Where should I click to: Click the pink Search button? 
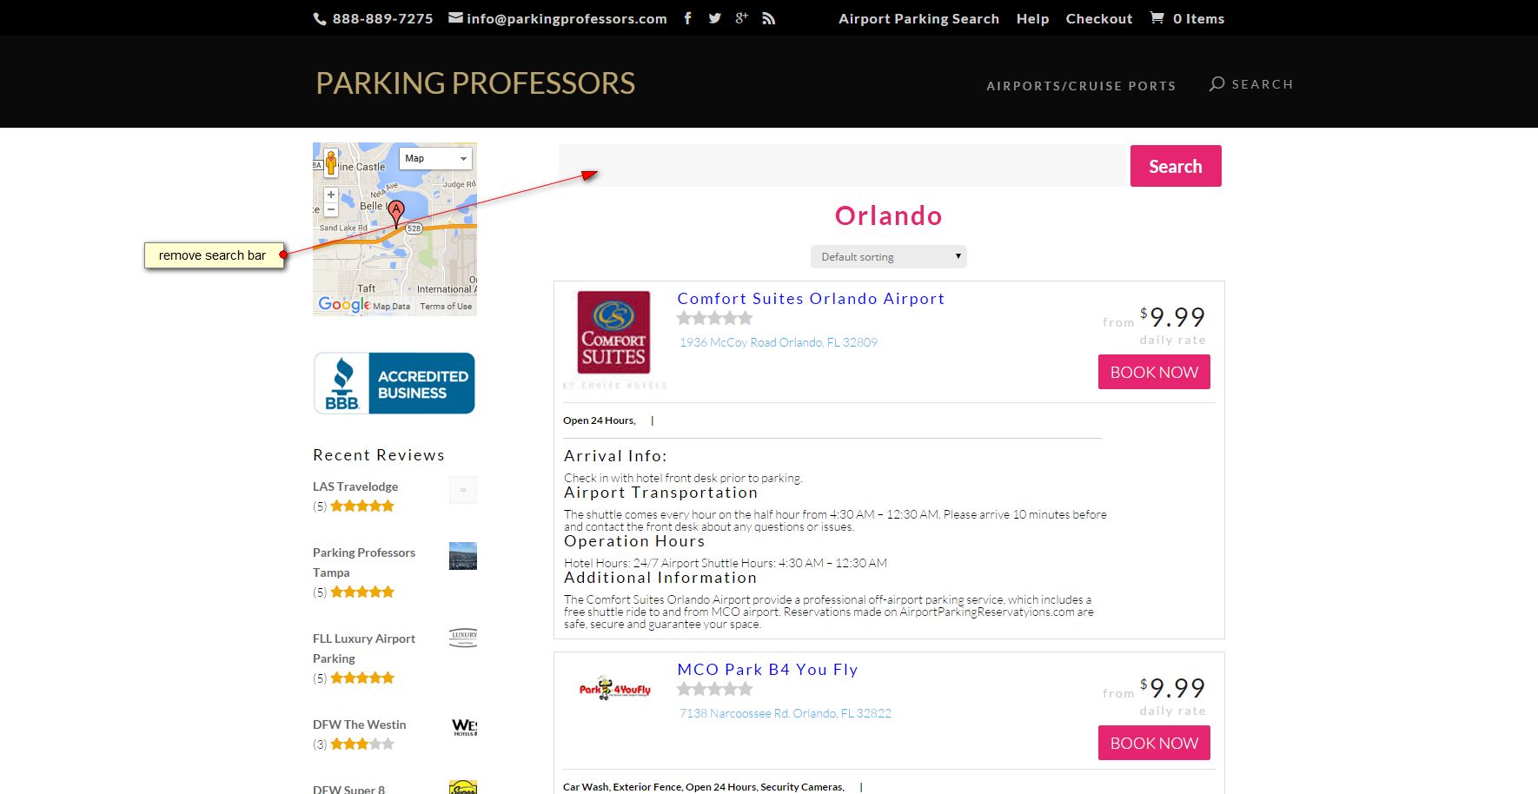pyautogui.click(x=1176, y=166)
